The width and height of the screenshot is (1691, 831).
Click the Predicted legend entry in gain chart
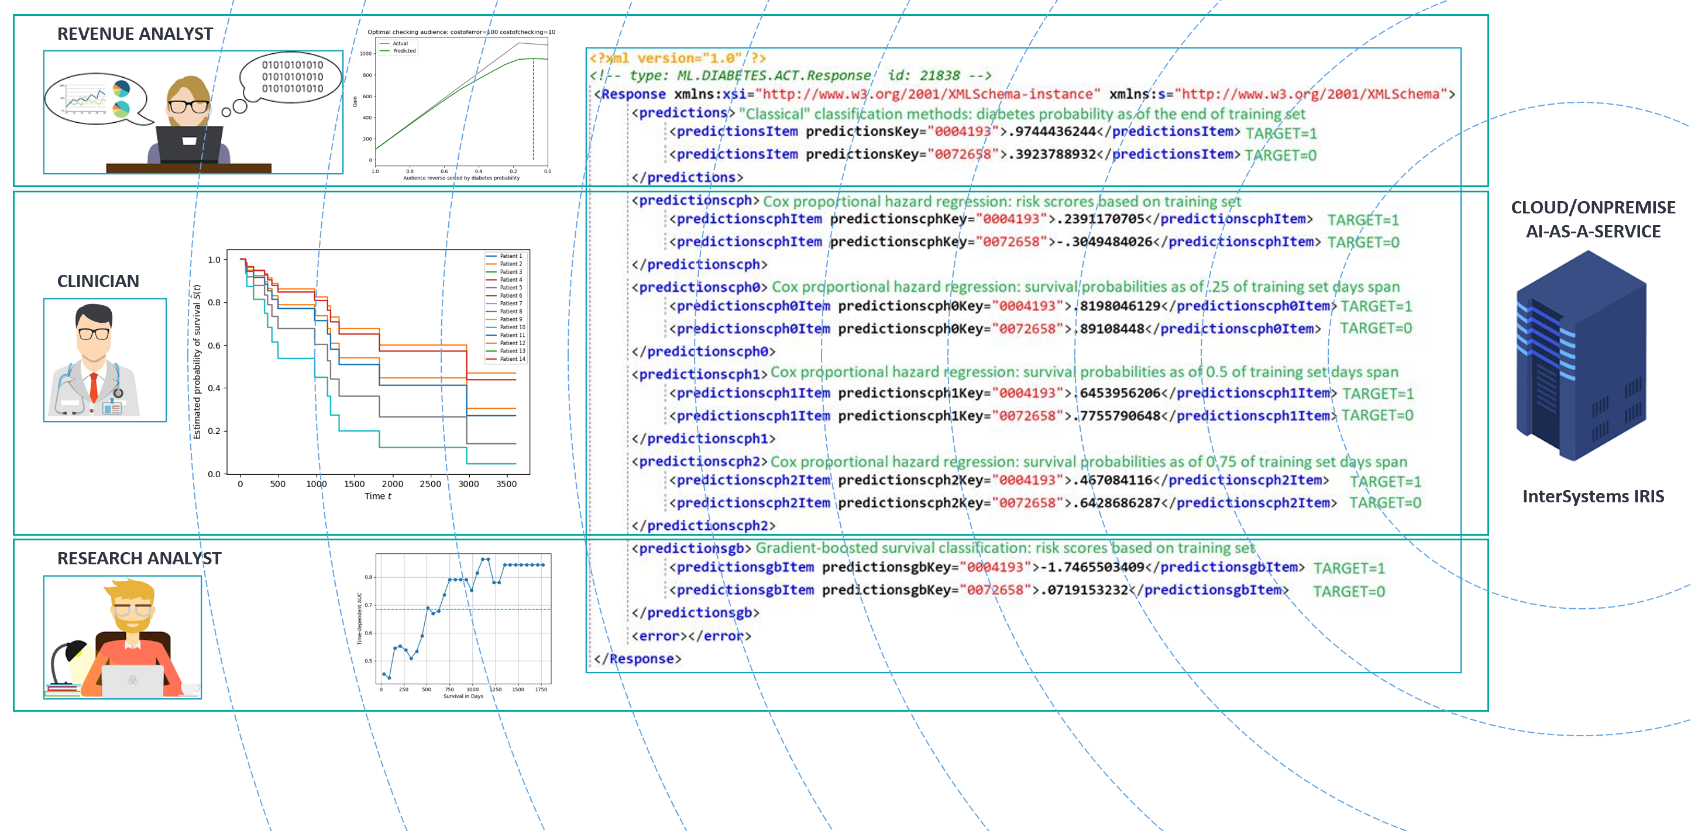[x=398, y=50]
